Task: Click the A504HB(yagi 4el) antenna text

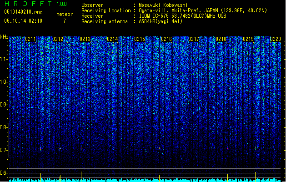Action: (x=161, y=21)
